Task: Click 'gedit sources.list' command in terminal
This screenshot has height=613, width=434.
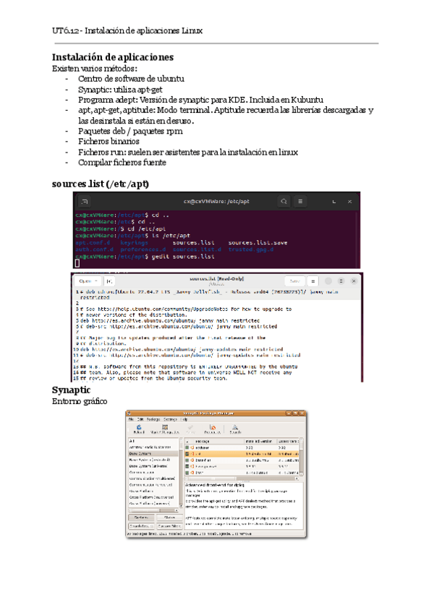Action: click(183, 257)
